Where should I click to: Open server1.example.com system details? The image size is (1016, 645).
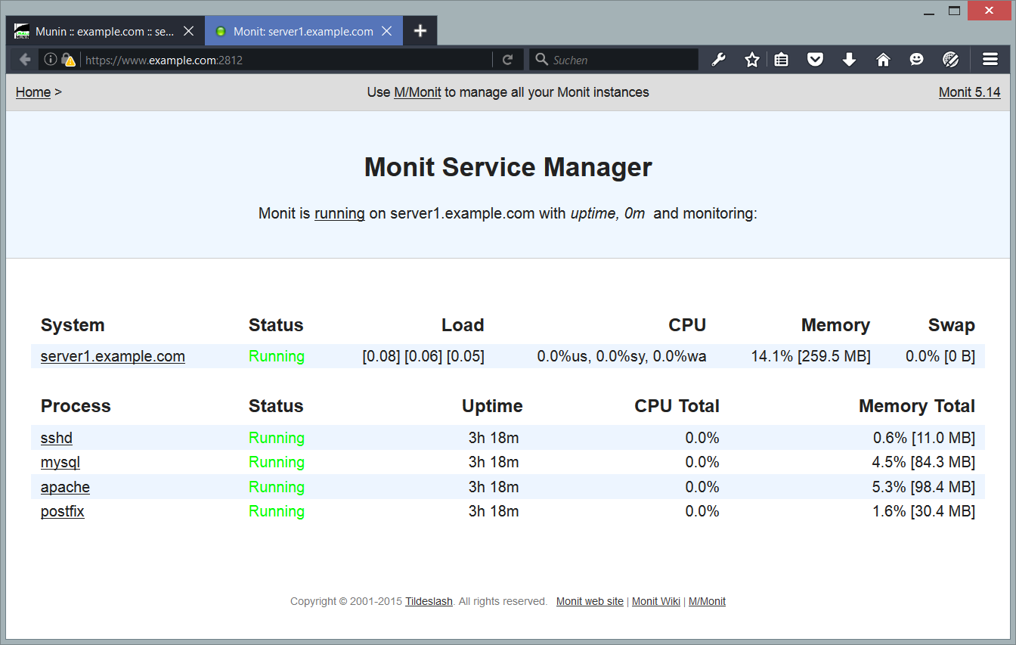pyautogui.click(x=113, y=356)
